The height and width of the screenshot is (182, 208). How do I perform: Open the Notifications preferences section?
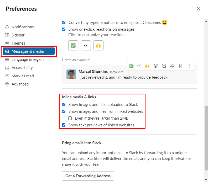point(23,27)
